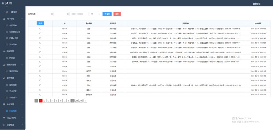Click the chart icon of 财务管理
This screenshot has width=273, height=130.
(x=4, y=78)
